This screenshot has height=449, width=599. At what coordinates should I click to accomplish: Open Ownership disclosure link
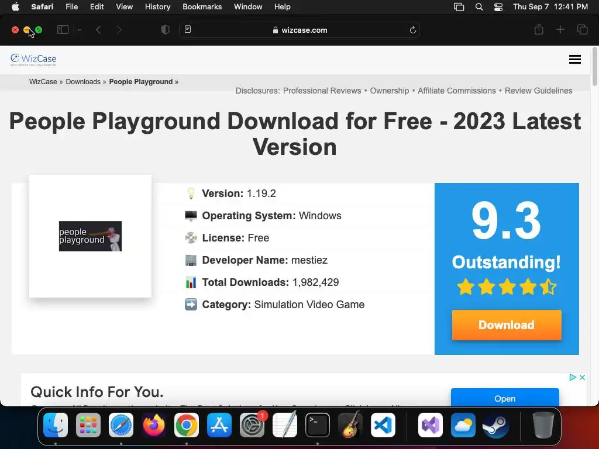click(x=389, y=91)
